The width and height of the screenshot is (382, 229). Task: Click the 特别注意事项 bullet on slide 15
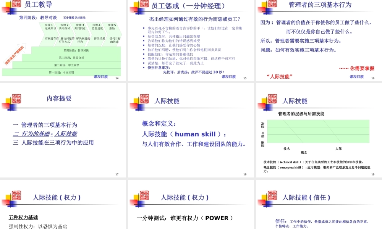pyautogui.click(x=159, y=68)
